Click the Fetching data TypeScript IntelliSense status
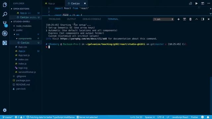 click(x=51, y=117)
